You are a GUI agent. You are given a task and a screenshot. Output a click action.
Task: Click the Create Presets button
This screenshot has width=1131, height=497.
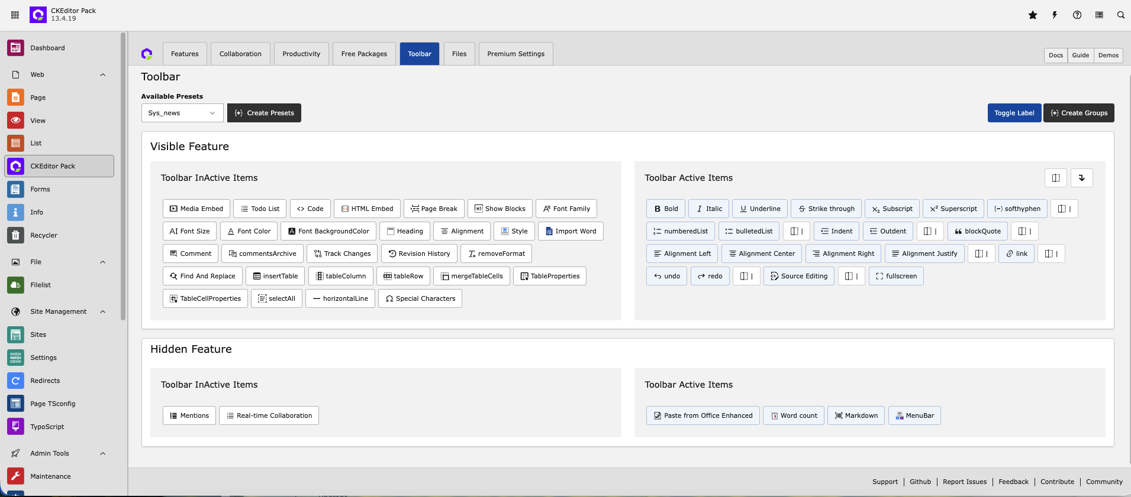pos(264,113)
